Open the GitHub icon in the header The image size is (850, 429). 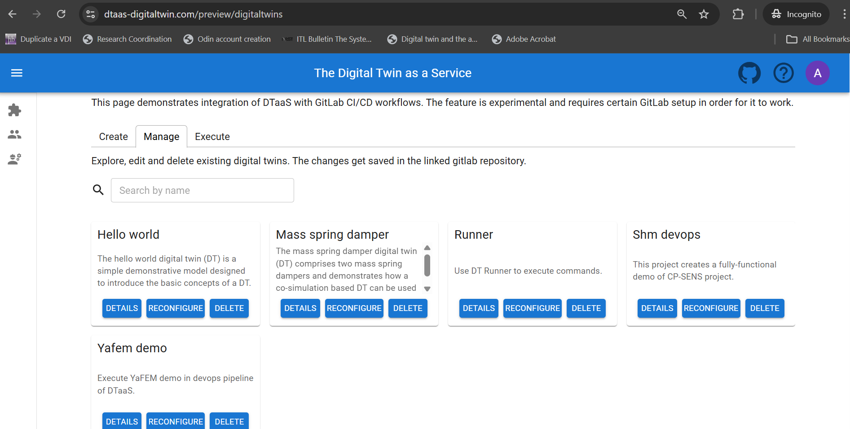coord(749,73)
